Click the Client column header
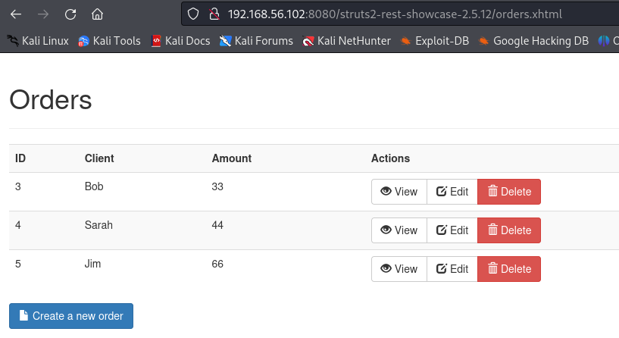 point(99,158)
